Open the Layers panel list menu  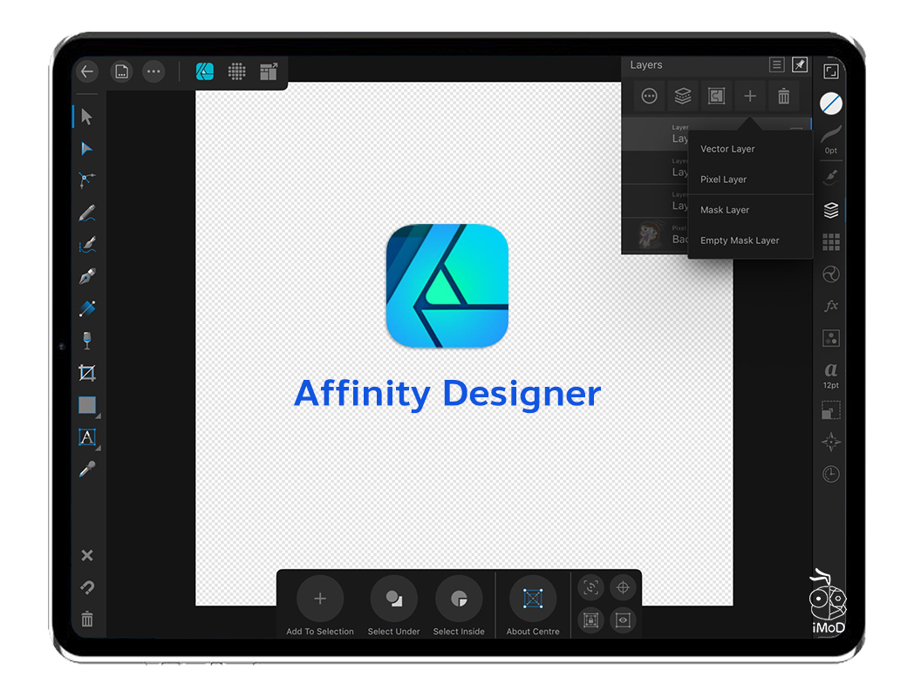[776, 65]
